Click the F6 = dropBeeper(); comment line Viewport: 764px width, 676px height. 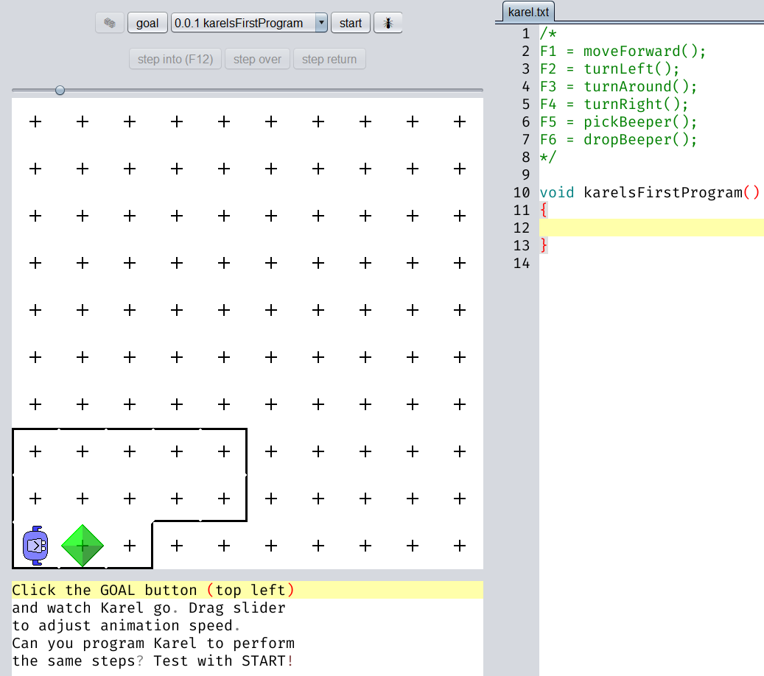pos(618,140)
